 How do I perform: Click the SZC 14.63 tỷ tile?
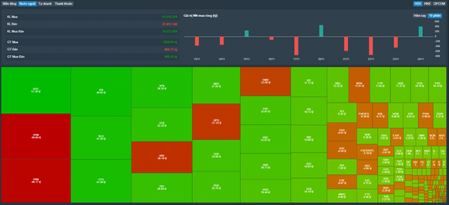point(309,165)
